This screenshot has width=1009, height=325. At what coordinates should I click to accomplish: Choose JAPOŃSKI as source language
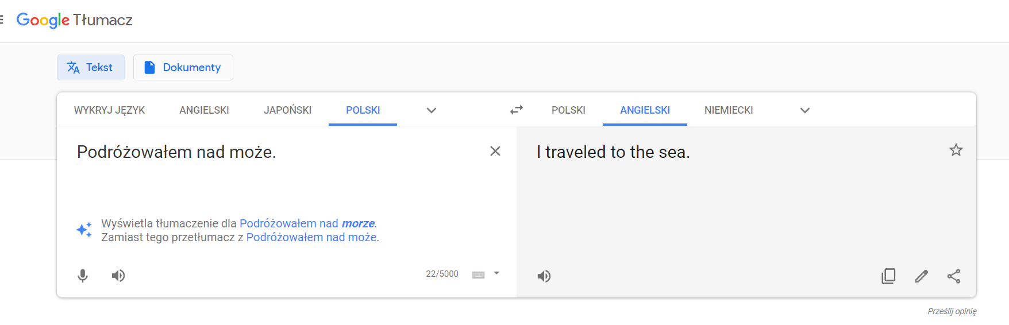pos(287,110)
